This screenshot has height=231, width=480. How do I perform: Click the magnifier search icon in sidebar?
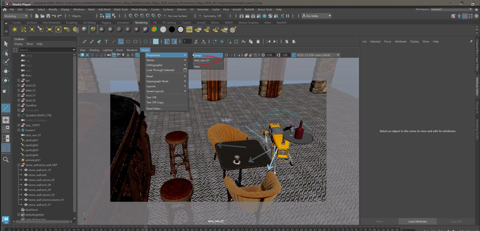coord(6,160)
